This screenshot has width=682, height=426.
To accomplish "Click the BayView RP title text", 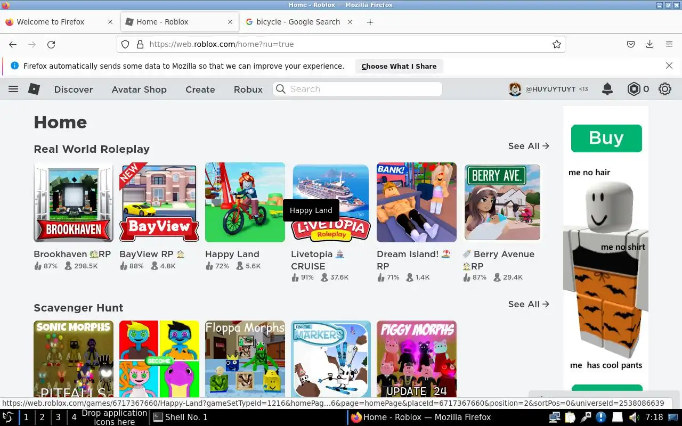I will pos(152,254).
